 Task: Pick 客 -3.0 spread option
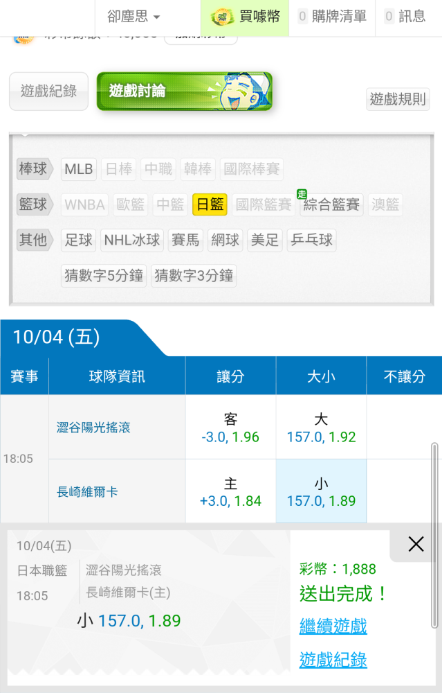(230, 428)
